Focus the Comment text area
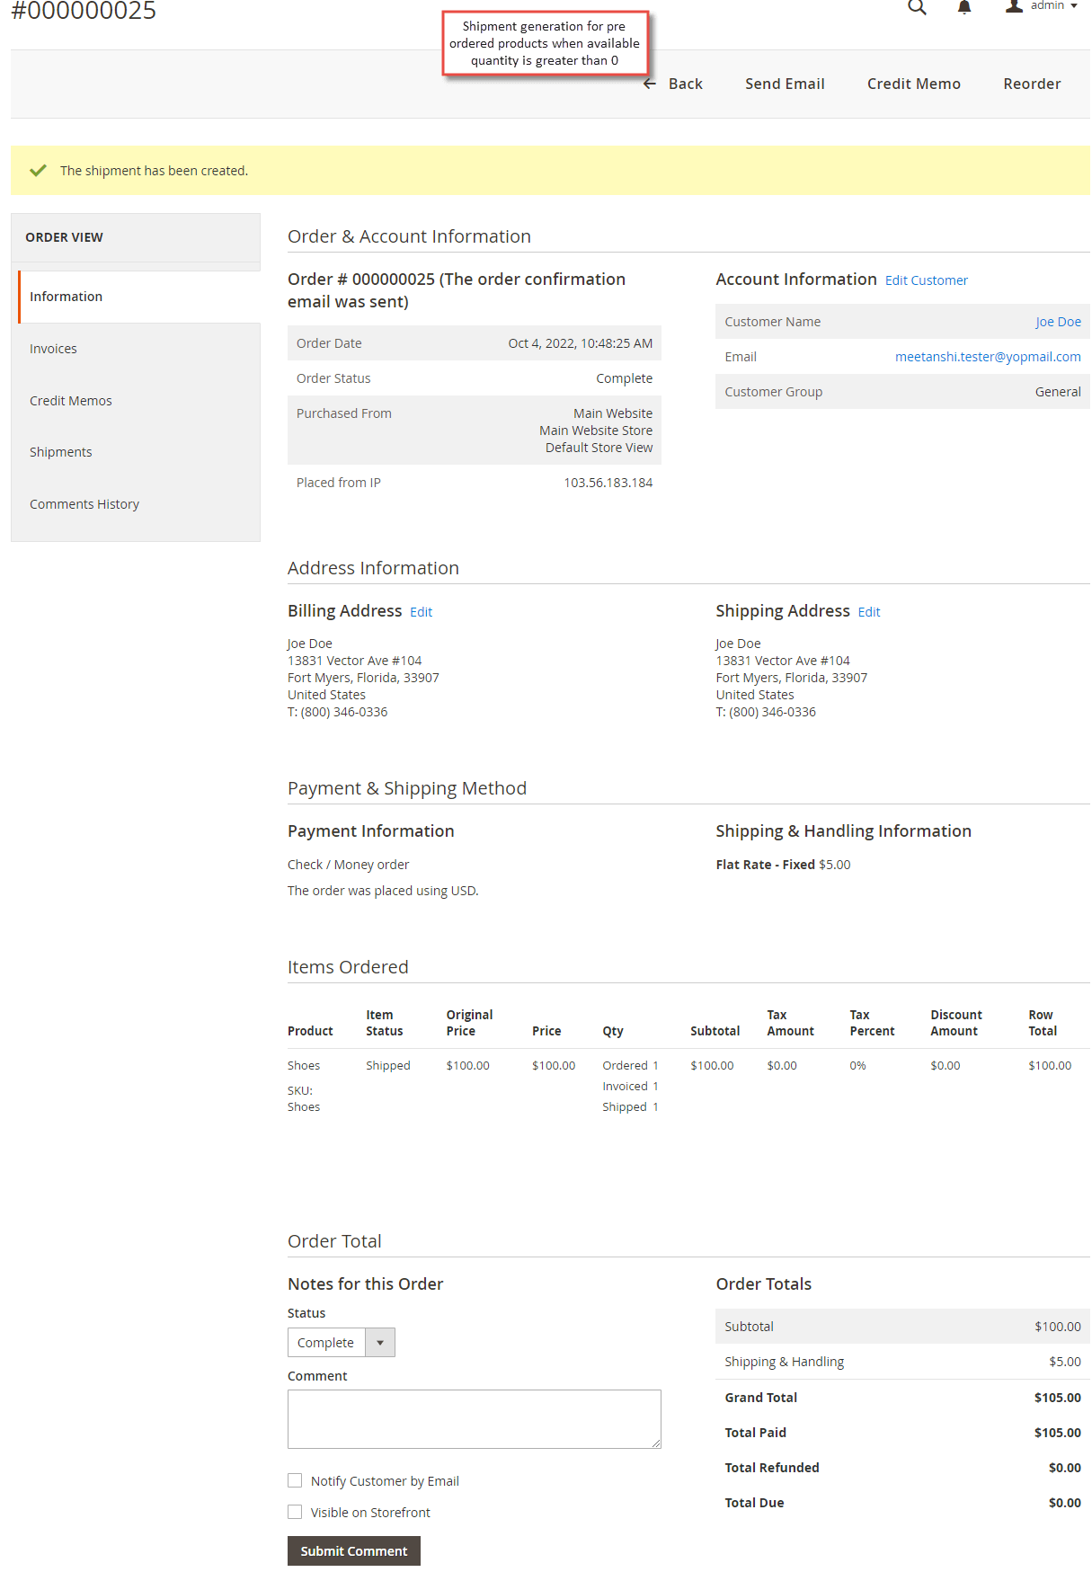 tap(475, 1419)
